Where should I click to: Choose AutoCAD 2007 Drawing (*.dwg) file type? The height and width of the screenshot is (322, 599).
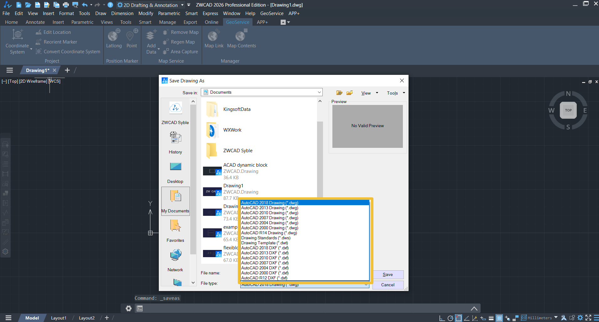(x=269, y=218)
